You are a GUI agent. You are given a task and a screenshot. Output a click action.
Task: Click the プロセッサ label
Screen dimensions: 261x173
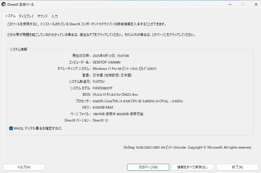pos(83,101)
